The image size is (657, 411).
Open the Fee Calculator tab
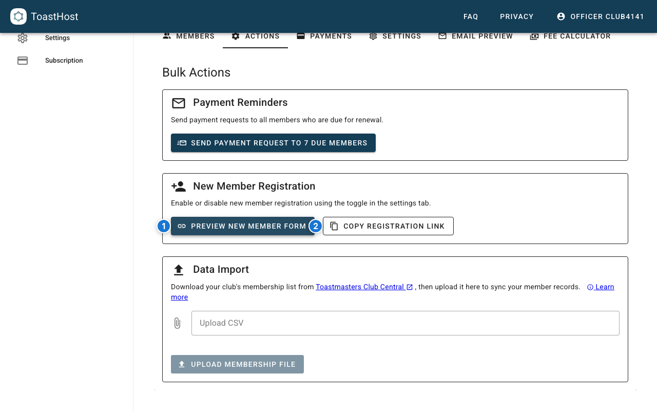tap(570, 36)
